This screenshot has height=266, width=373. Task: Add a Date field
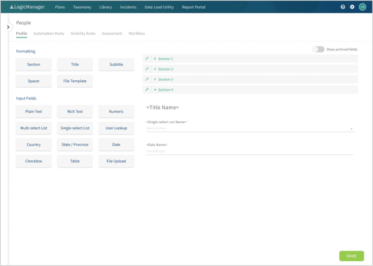coord(116,144)
